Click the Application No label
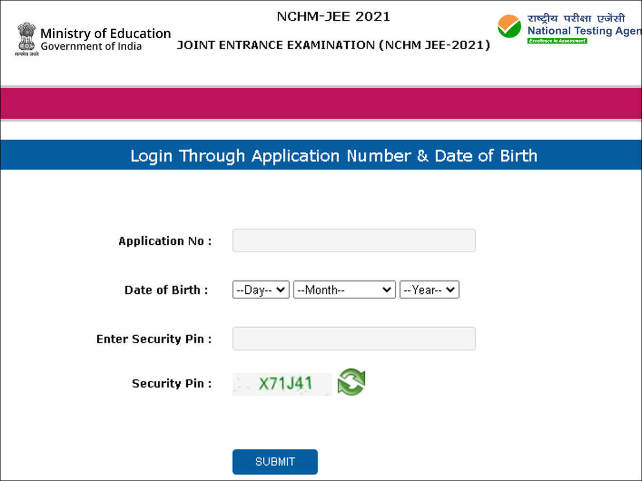642x481 pixels. (165, 241)
